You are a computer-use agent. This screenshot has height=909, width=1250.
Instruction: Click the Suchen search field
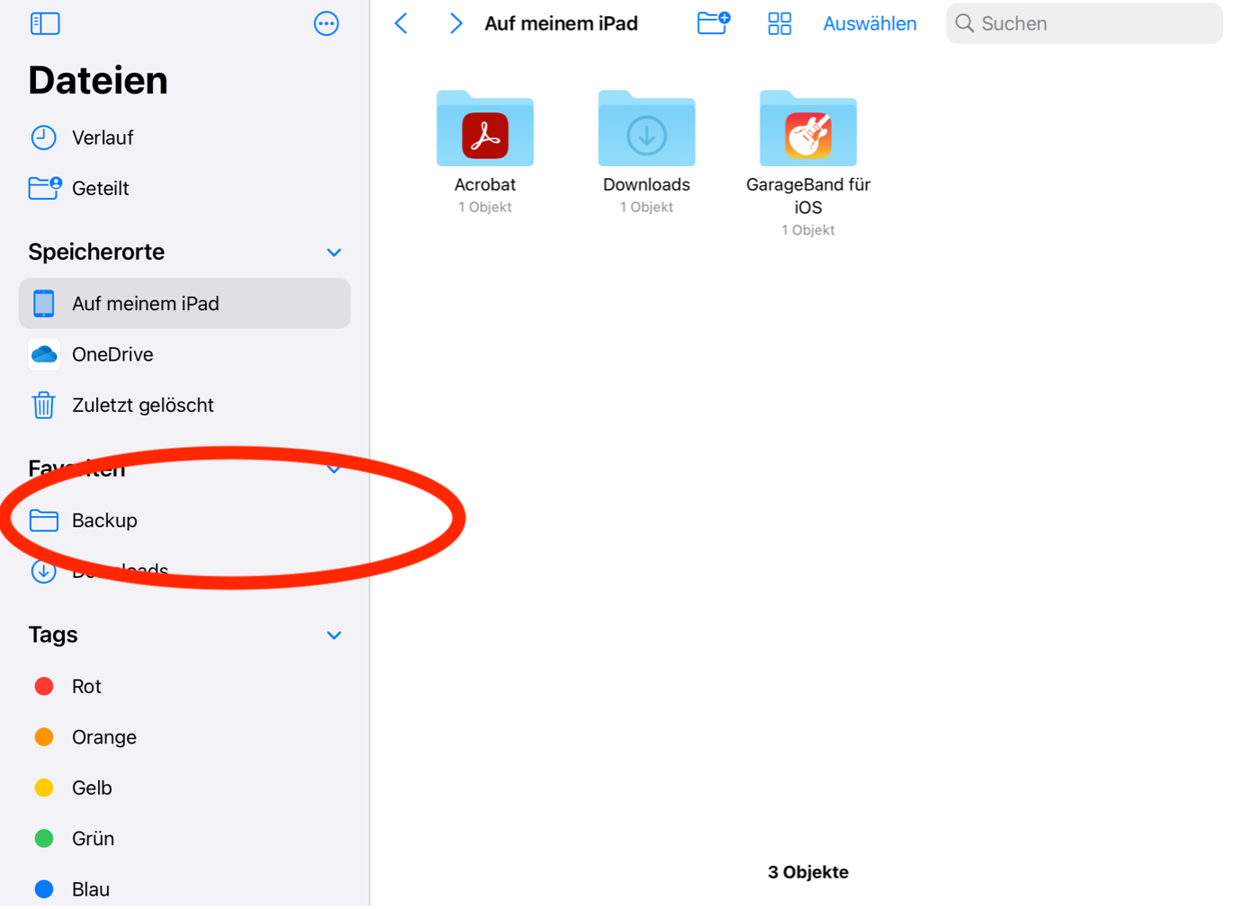click(x=1084, y=23)
